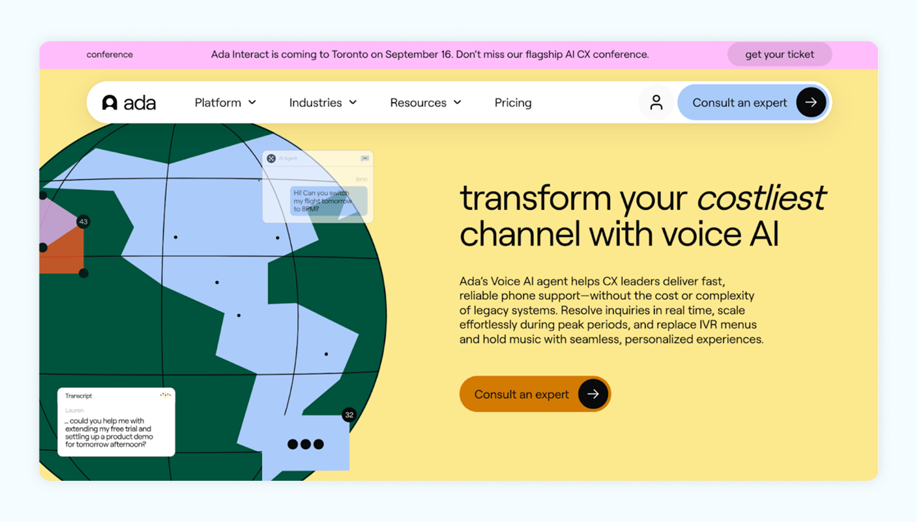Click the blue 'Consult an expert' nav button
This screenshot has width=917, height=522.
pyautogui.click(x=753, y=103)
